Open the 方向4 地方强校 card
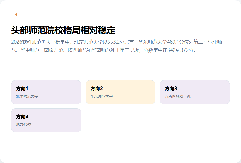The image size is (241, 163). (46, 120)
